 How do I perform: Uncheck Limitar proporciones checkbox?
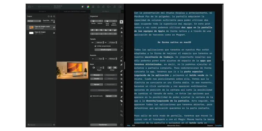coord(95,46)
